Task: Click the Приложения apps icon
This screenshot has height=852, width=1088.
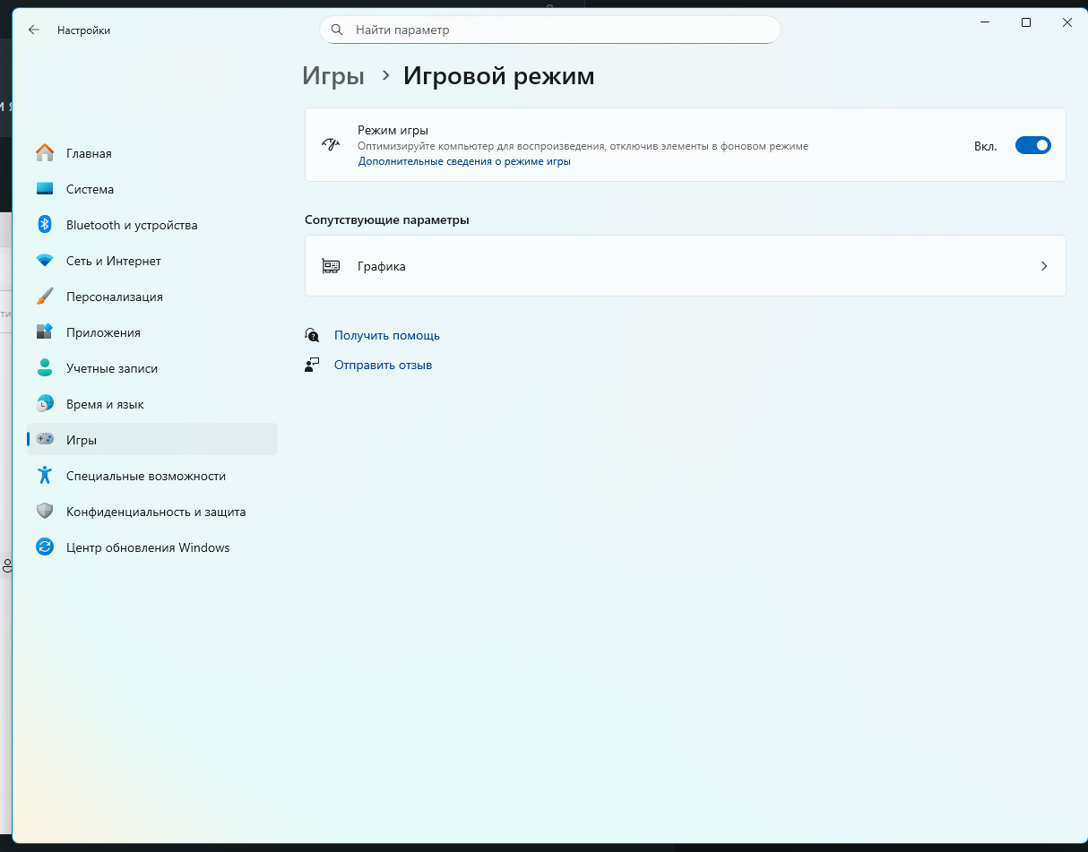Action: click(45, 332)
